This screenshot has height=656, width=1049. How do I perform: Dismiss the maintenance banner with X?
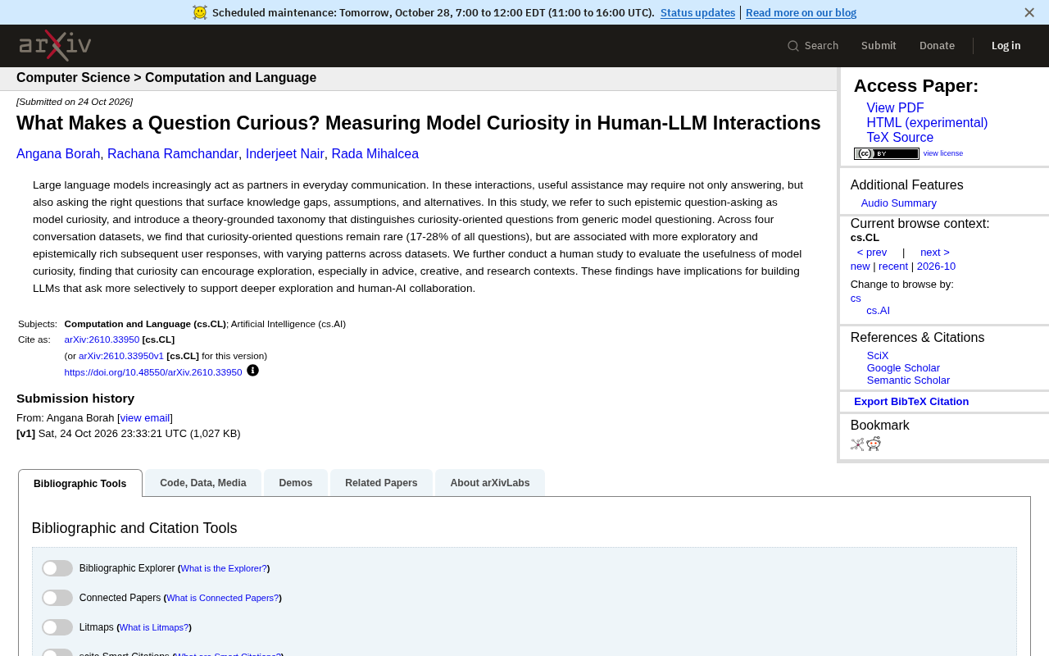tap(1029, 12)
